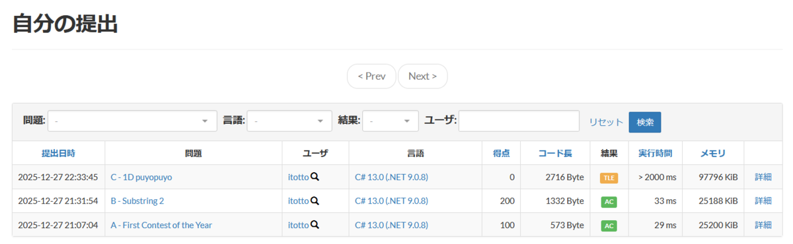Click magnifier icon in 1D puyopuyo row
The width and height of the screenshot is (793, 244).
pos(315,177)
